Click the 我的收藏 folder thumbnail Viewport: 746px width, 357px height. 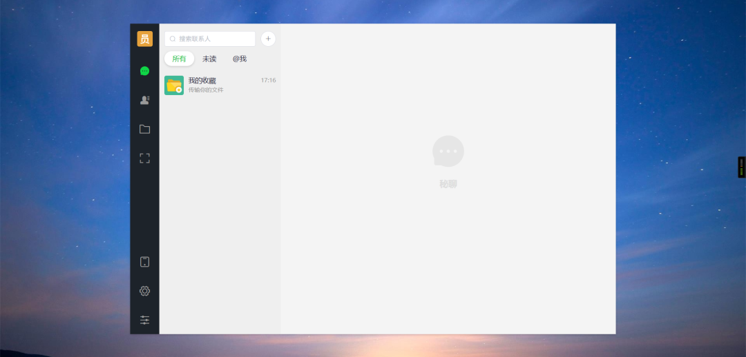174,85
